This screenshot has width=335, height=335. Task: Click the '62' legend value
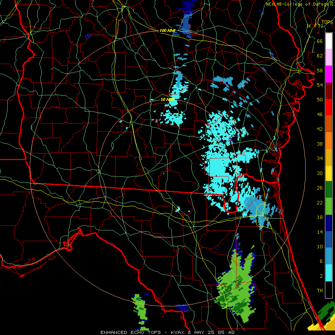pyautogui.click(x=320, y=56)
